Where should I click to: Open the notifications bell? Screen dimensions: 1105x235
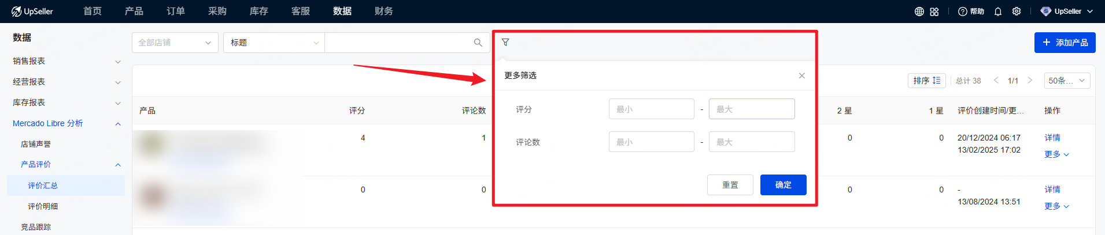pos(997,12)
